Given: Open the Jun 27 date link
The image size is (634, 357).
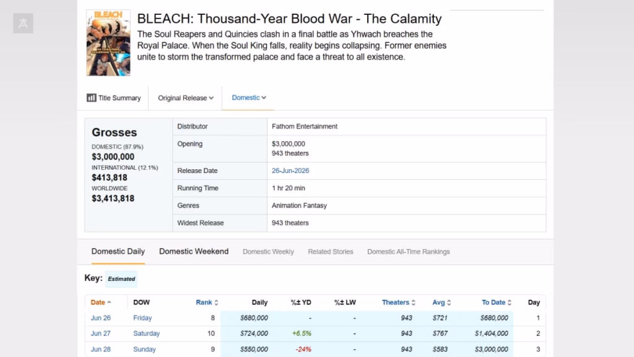Looking at the screenshot, I should (x=101, y=333).
